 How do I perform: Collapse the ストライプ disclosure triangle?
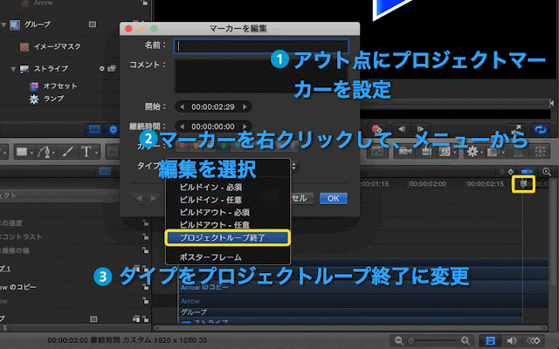[13, 69]
